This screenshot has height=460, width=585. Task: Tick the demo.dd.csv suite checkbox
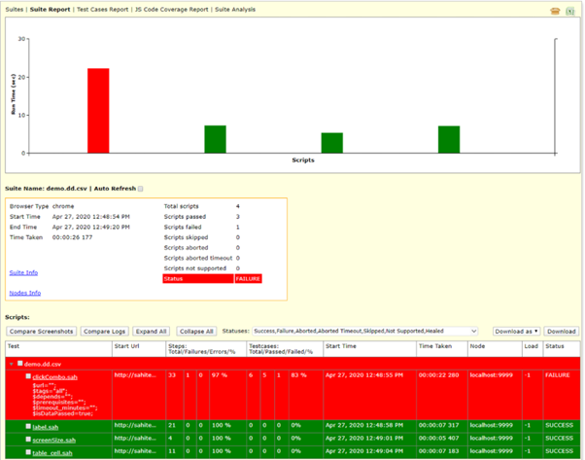click(20, 364)
